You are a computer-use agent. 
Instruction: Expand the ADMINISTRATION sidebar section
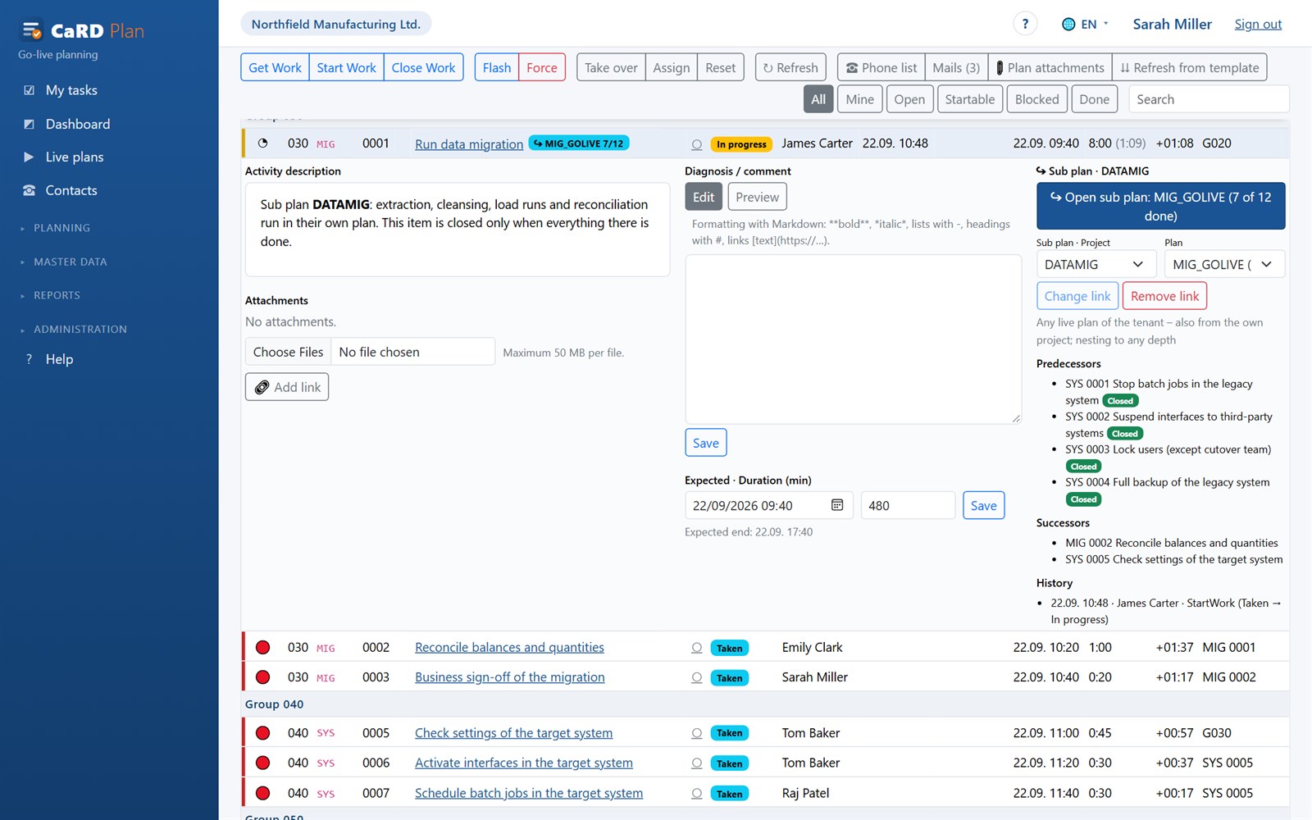pyautogui.click(x=80, y=329)
